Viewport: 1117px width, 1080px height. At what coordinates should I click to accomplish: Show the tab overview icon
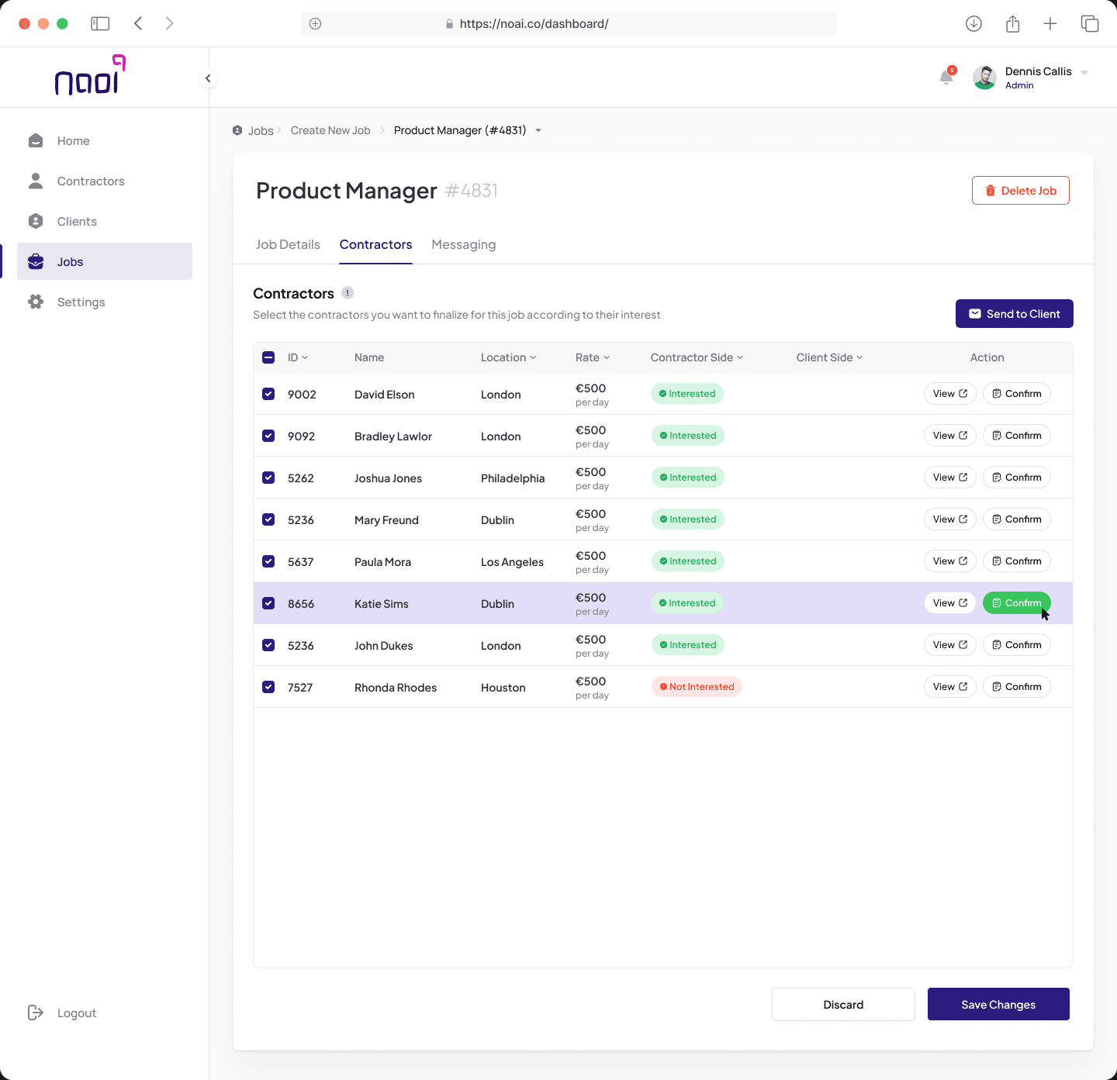[x=1089, y=23]
